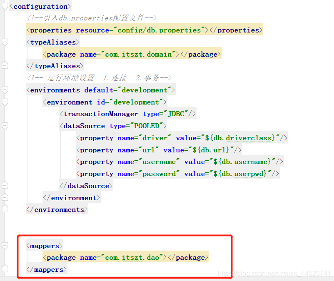This screenshot has width=334, height=281.
Task: Click fold marker at closing dataSource tag
Action: point(5,185)
